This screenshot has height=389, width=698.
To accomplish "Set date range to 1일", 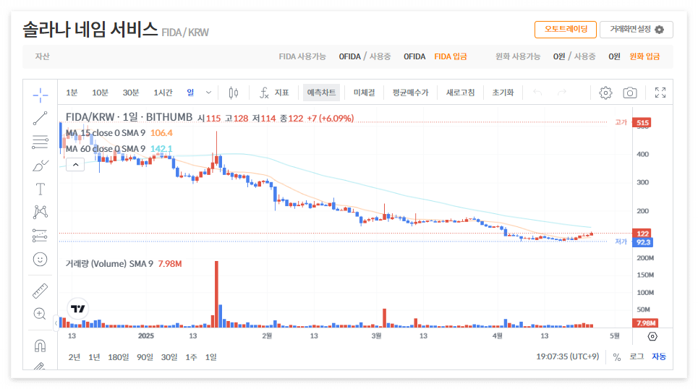I will pyautogui.click(x=211, y=357).
